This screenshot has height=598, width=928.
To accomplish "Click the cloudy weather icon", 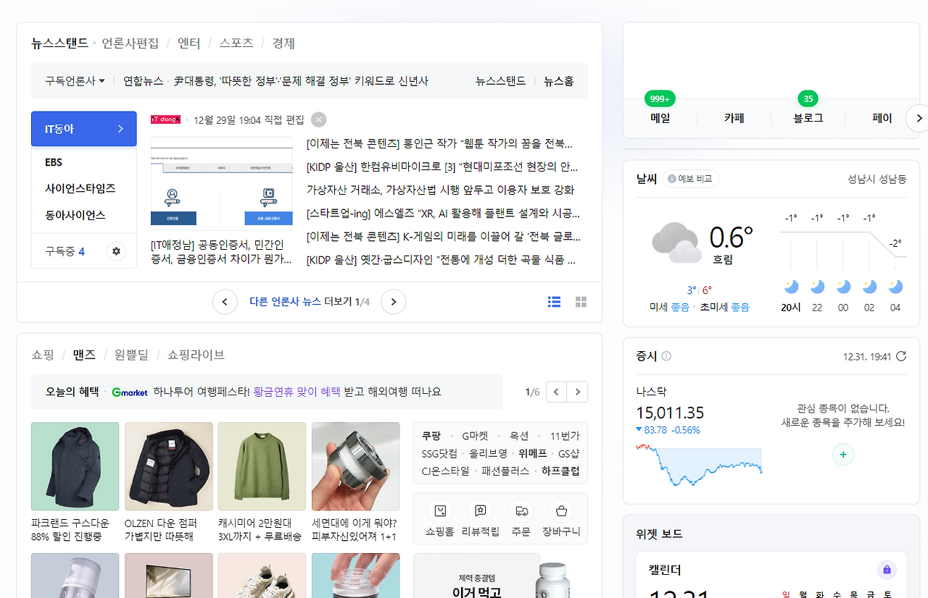I will [x=676, y=243].
